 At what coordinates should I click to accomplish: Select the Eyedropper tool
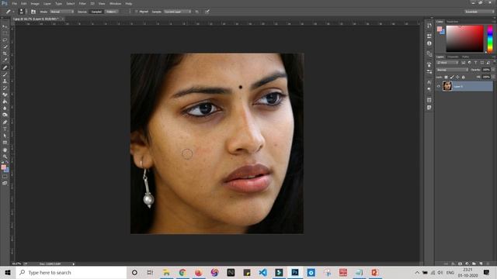coord(5,60)
